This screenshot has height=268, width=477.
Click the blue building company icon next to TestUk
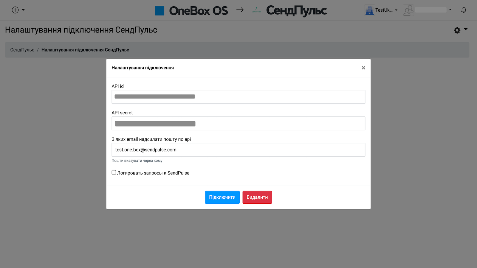click(x=370, y=10)
